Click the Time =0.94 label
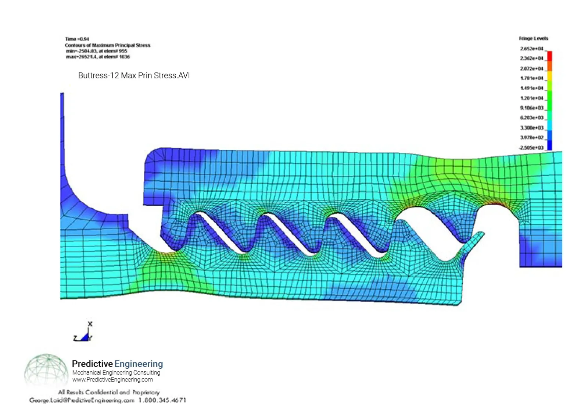Image resolution: width=588 pixels, height=404 pixels. tap(77, 39)
